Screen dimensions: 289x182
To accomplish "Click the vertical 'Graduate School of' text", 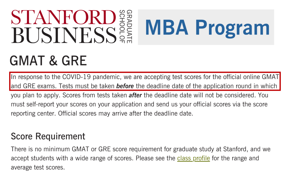I will [126, 26].
